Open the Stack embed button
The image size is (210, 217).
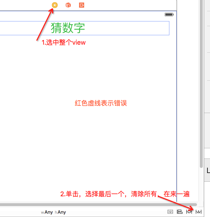(170, 212)
